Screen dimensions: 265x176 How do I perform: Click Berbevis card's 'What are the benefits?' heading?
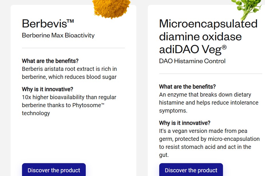point(50,61)
